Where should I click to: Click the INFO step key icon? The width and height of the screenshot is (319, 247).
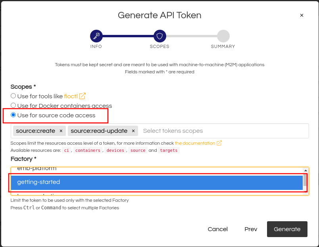click(x=96, y=36)
